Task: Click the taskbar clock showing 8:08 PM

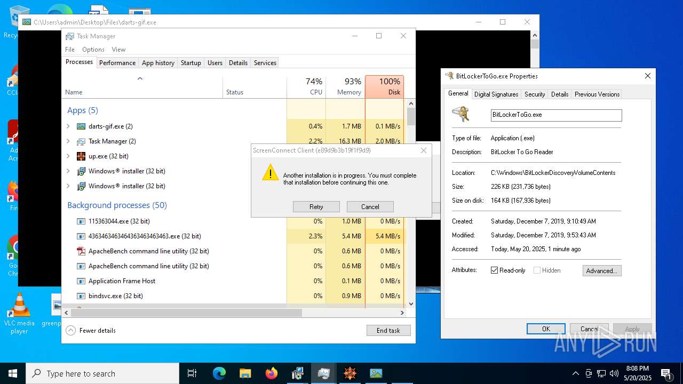Action: point(638,373)
